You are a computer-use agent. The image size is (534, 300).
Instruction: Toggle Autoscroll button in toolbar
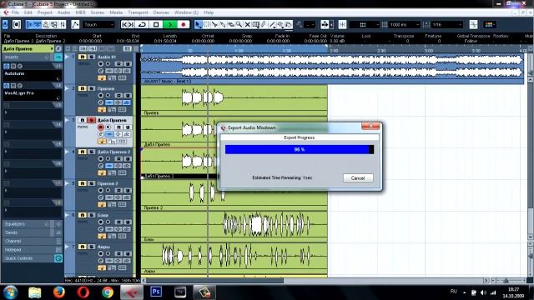(x=325, y=24)
